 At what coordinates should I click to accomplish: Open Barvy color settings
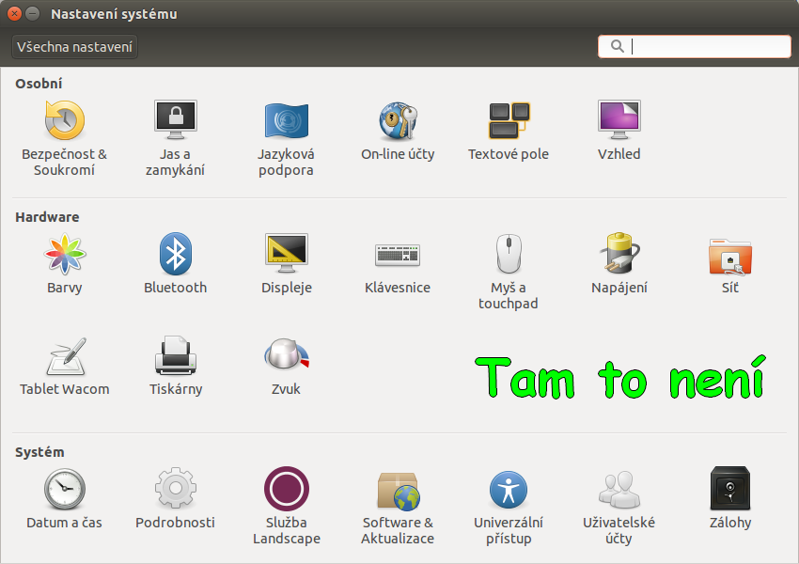tap(65, 264)
